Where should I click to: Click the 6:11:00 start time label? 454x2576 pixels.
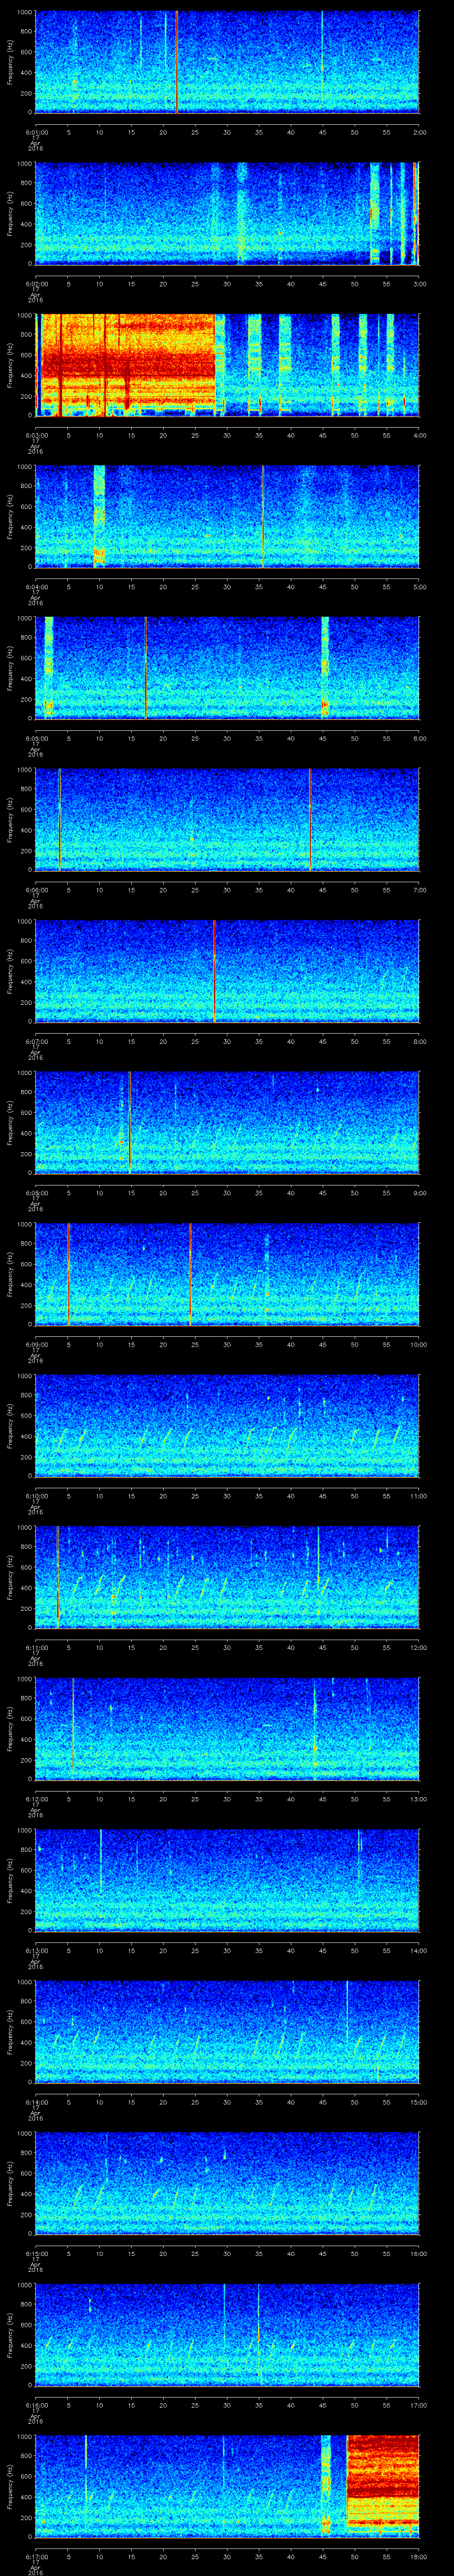(36, 1647)
